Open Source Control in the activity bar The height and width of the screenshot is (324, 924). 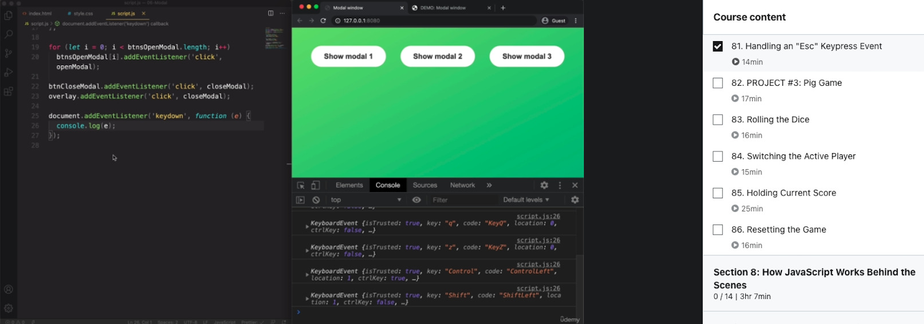pos(9,53)
